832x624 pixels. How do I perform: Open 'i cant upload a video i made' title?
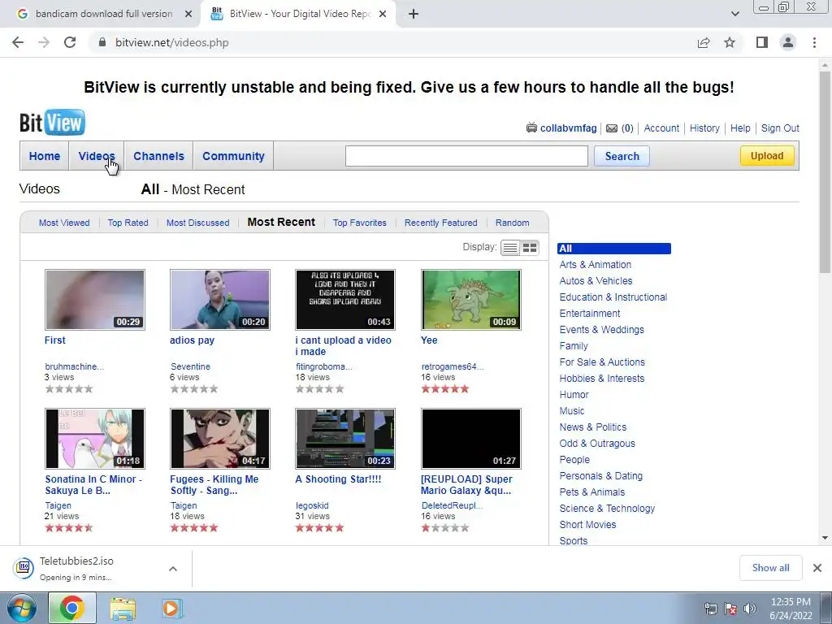pos(344,346)
